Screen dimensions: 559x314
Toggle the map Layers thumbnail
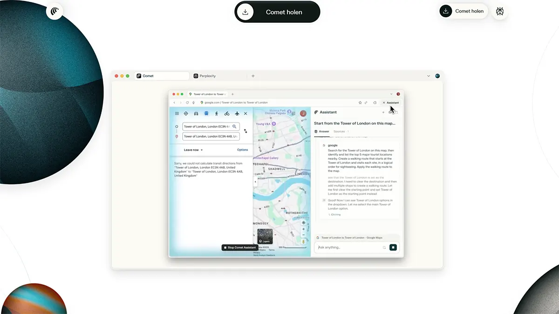[x=265, y=236]
